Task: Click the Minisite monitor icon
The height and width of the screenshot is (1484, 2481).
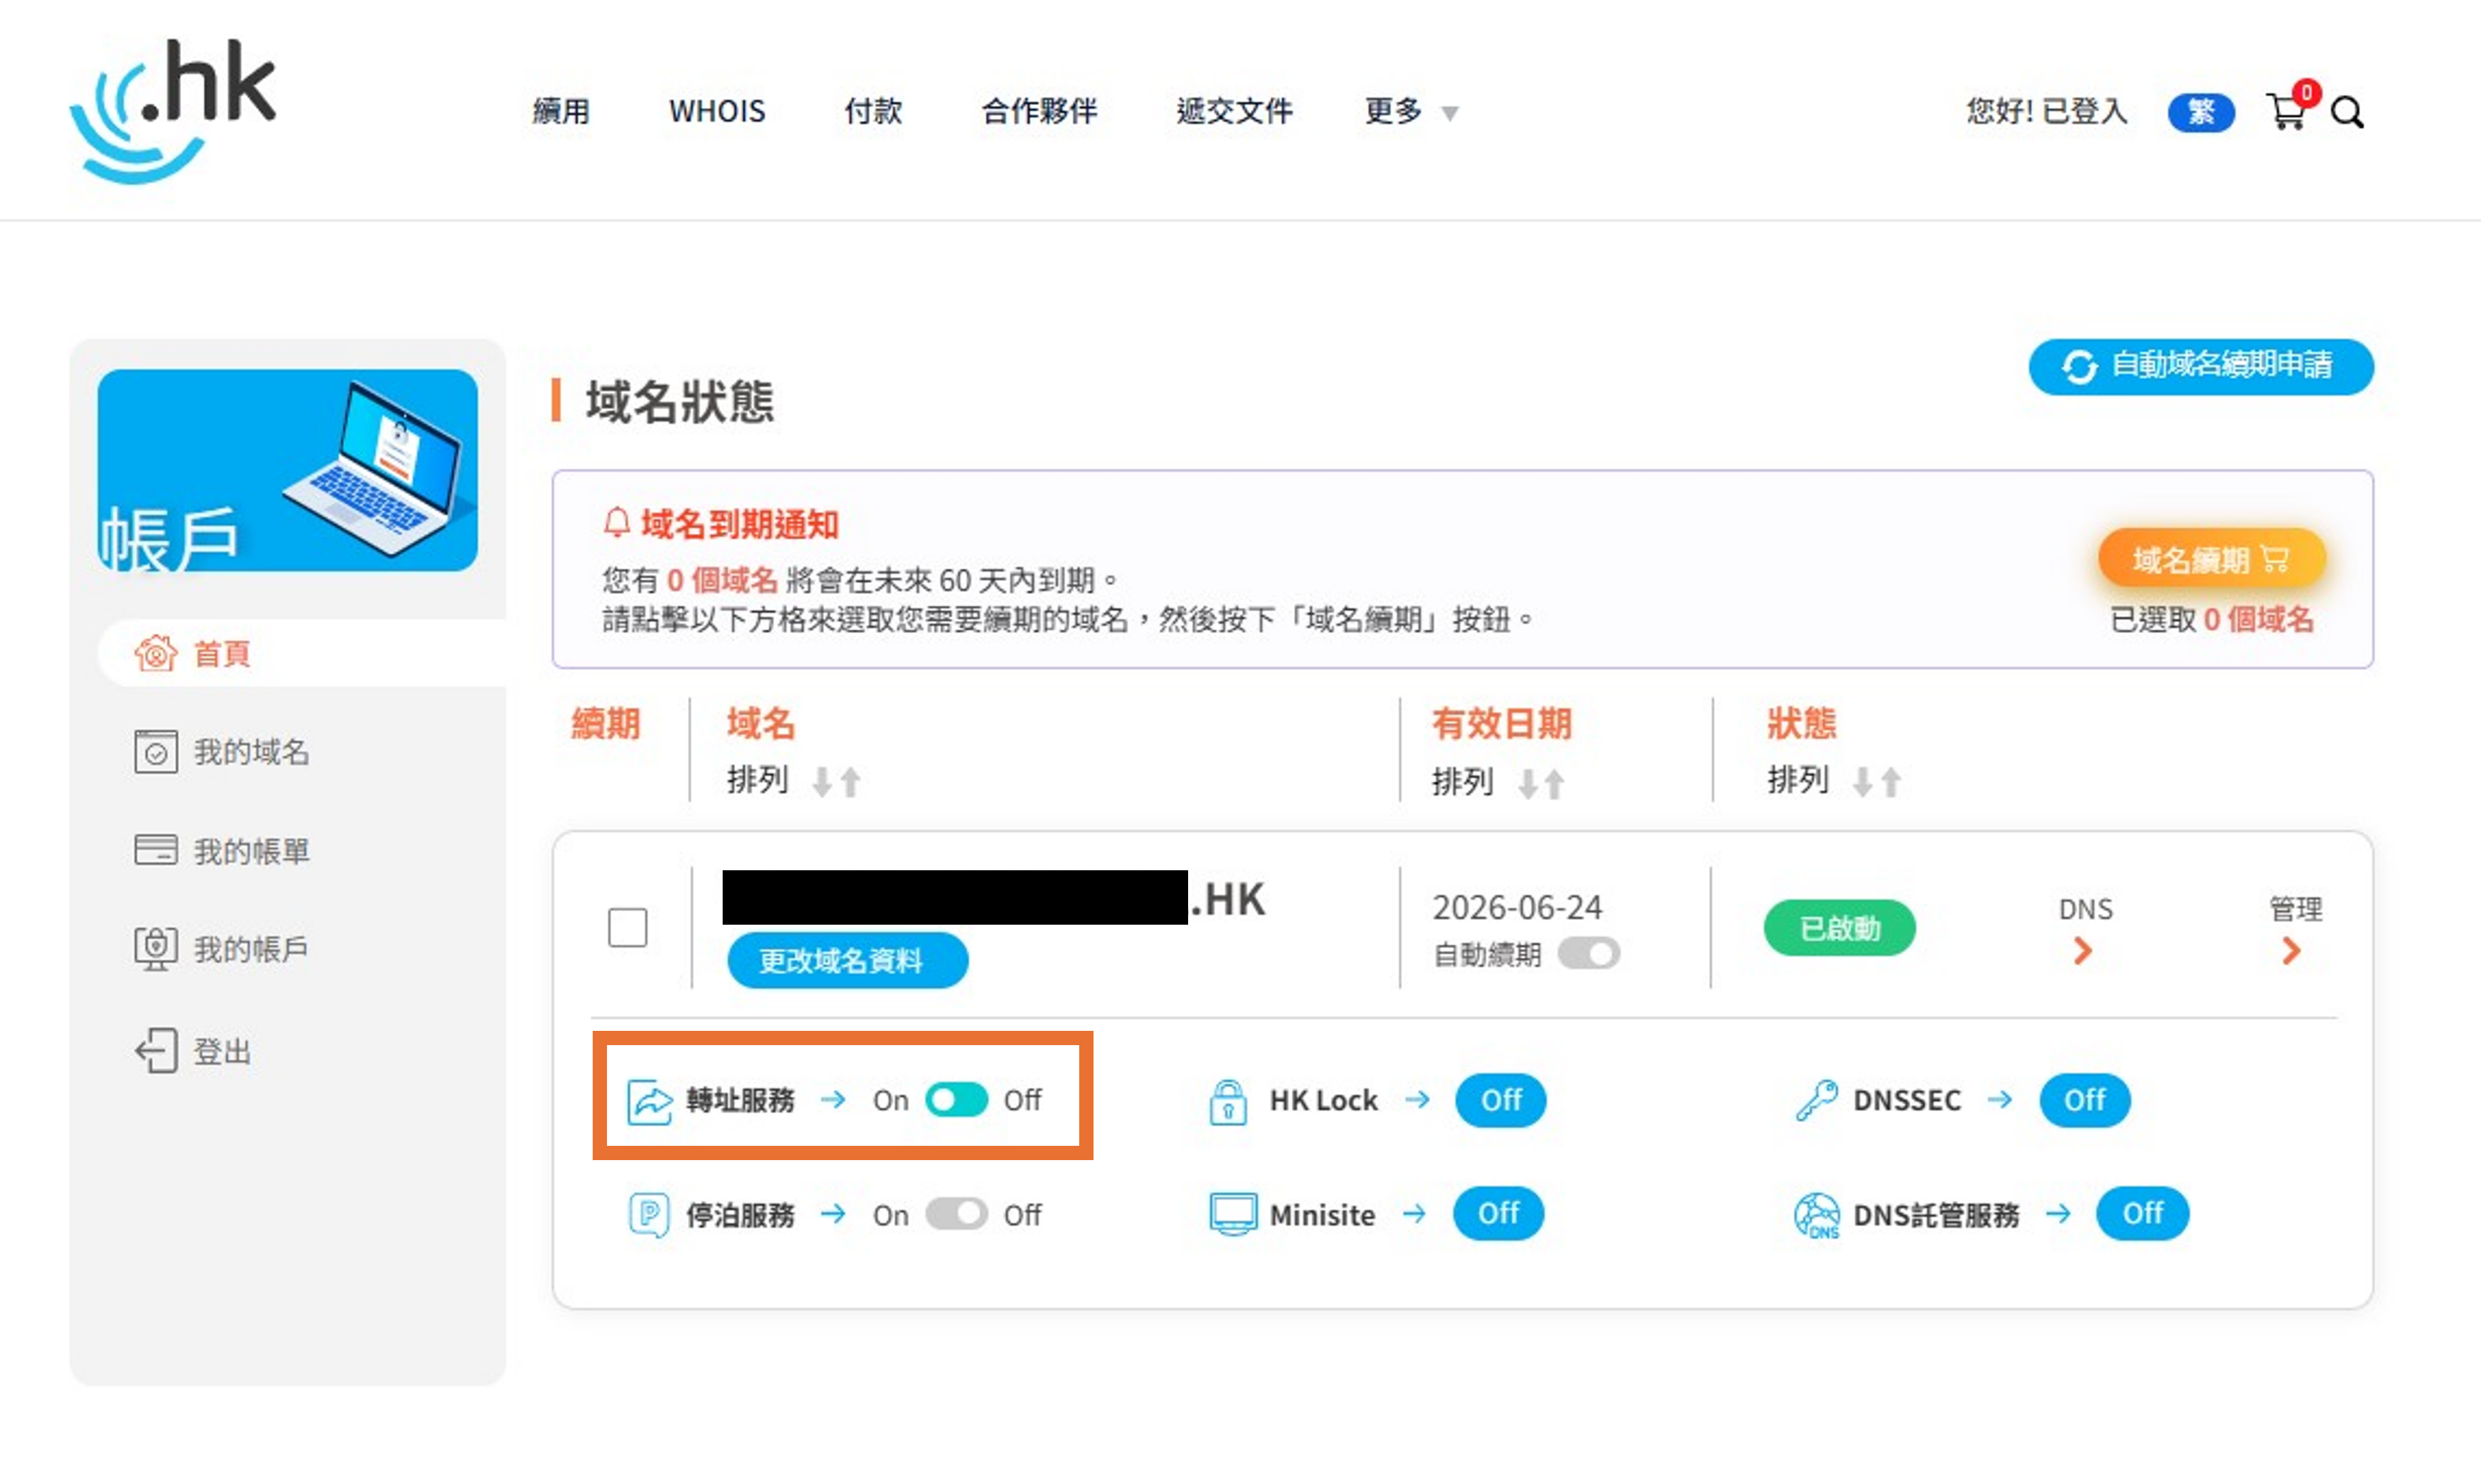Action: [1232, 1214]
